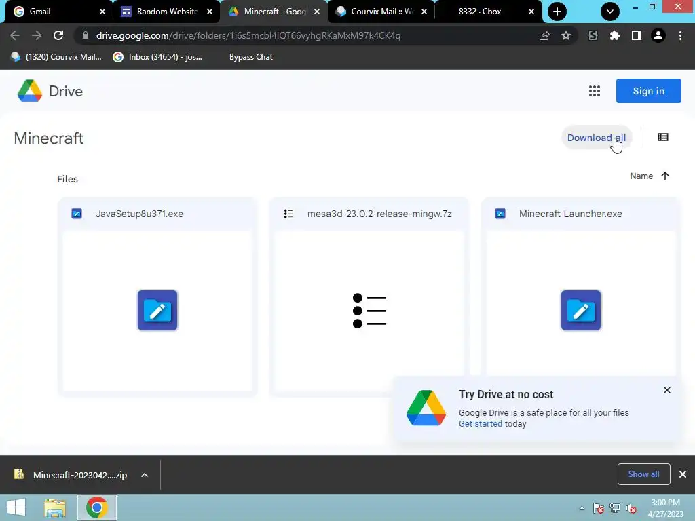This screenshot has width=695, height=521.
Task: Show hidden system tray icons
Action: click(582, 508)
